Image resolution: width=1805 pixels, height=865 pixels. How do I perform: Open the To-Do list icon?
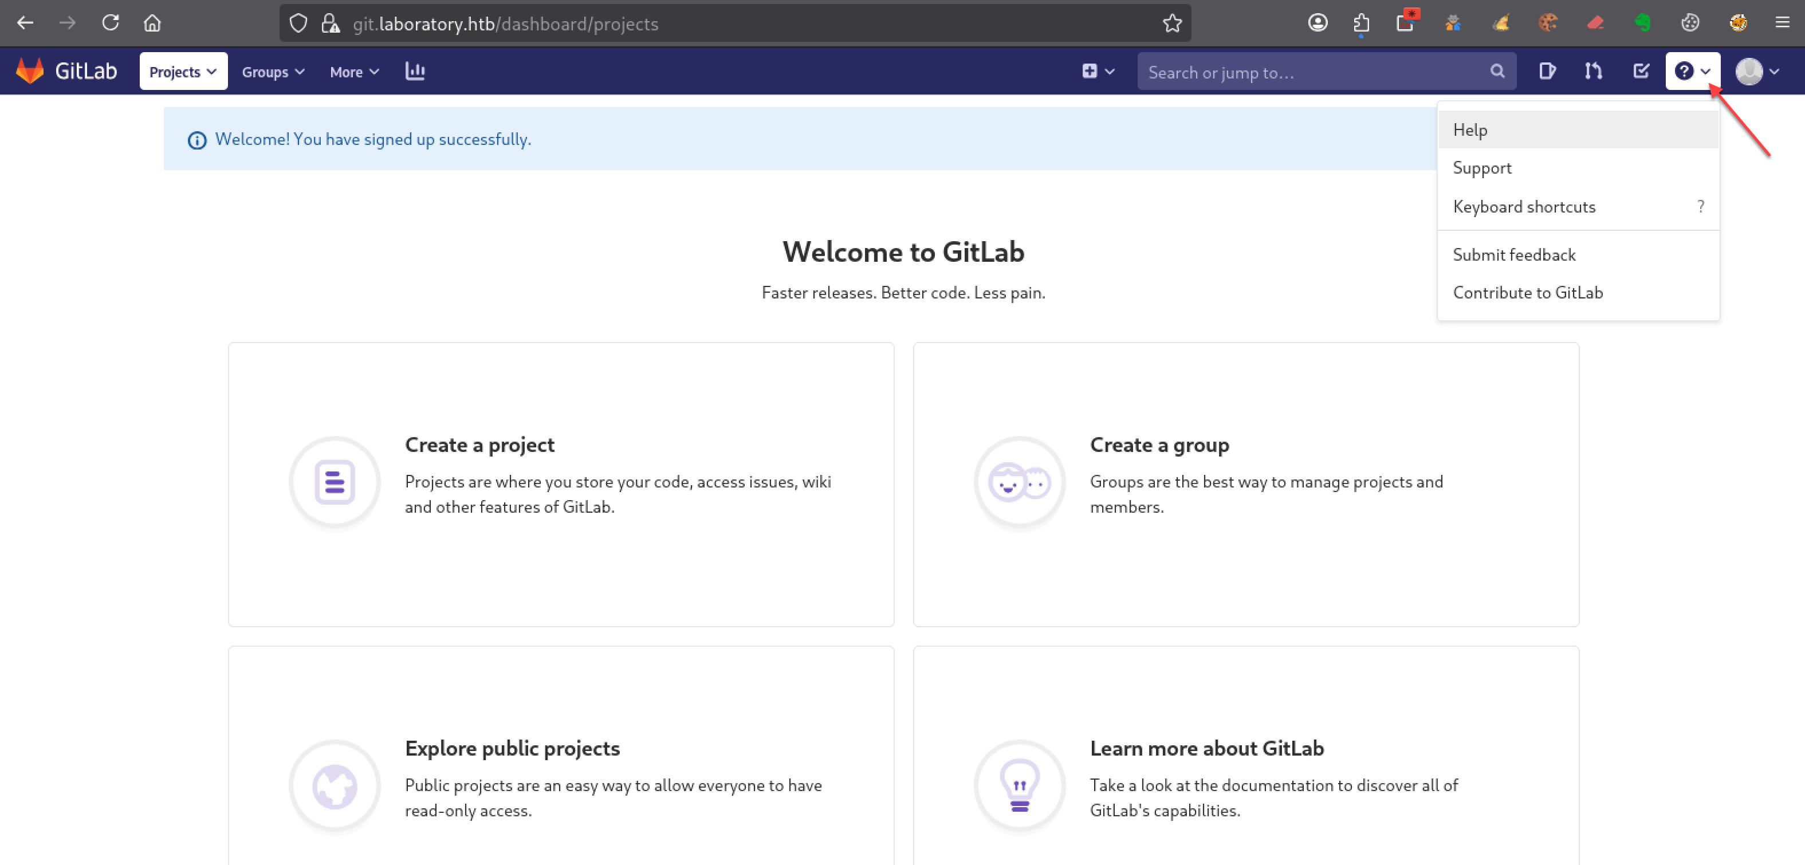[x=1641, y=71]
